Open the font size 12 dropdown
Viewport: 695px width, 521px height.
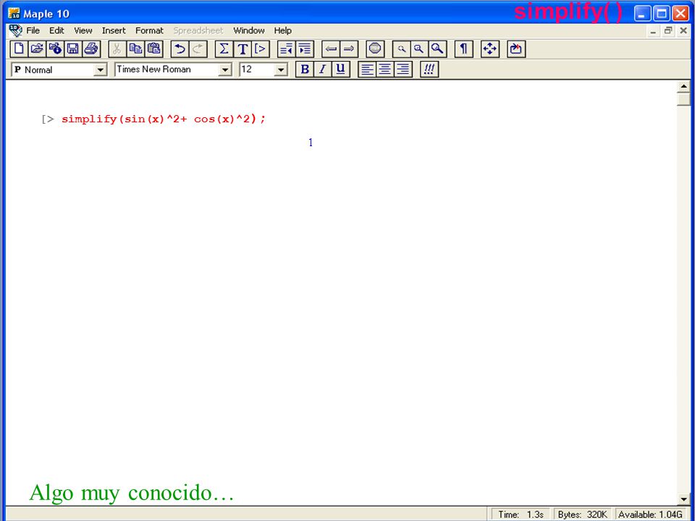[x=281, y=70]
